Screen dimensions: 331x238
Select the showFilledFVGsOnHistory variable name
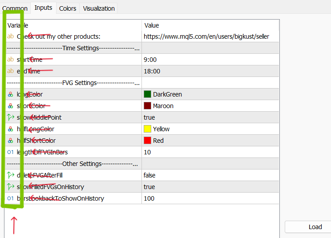[x=50, y=187]
